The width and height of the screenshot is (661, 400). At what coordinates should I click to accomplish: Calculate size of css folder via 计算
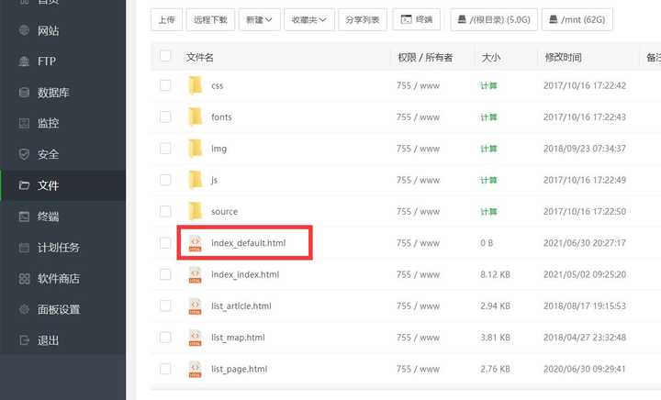coord(489,86)
